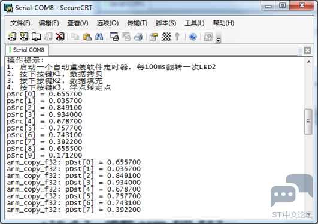The image size is (318, 224).
Task: Click the text 'pSrc[4] = 0.678700'
Action: coord(44,122)
